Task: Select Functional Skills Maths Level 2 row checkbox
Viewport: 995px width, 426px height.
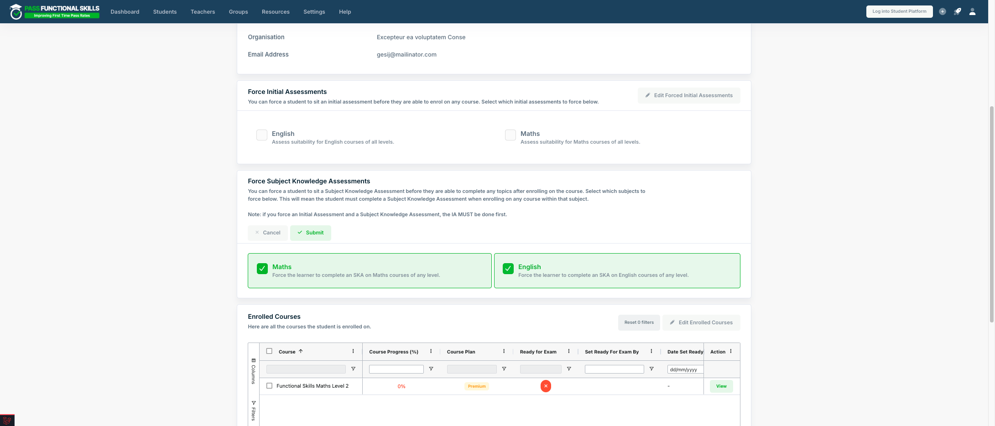Action: [269, 386]
